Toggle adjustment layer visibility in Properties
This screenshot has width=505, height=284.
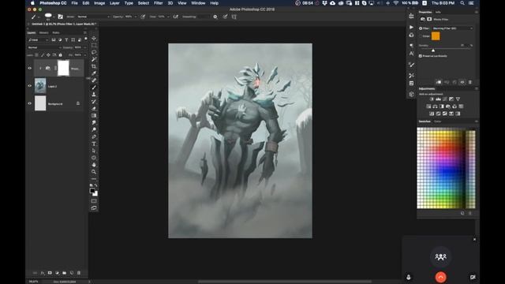[462, 82]
